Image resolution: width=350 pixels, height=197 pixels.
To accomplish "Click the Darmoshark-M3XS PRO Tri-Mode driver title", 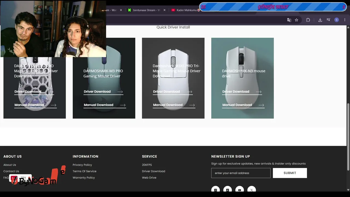I will click(x=176, y=71).
